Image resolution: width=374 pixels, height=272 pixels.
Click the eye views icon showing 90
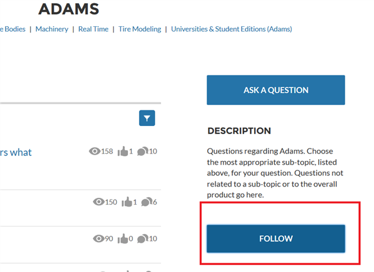(99, 238)
